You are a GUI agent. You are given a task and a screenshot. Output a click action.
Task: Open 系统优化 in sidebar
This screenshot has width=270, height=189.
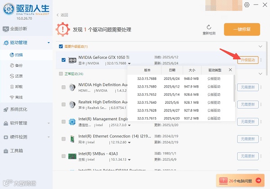[x=26, y=110]
